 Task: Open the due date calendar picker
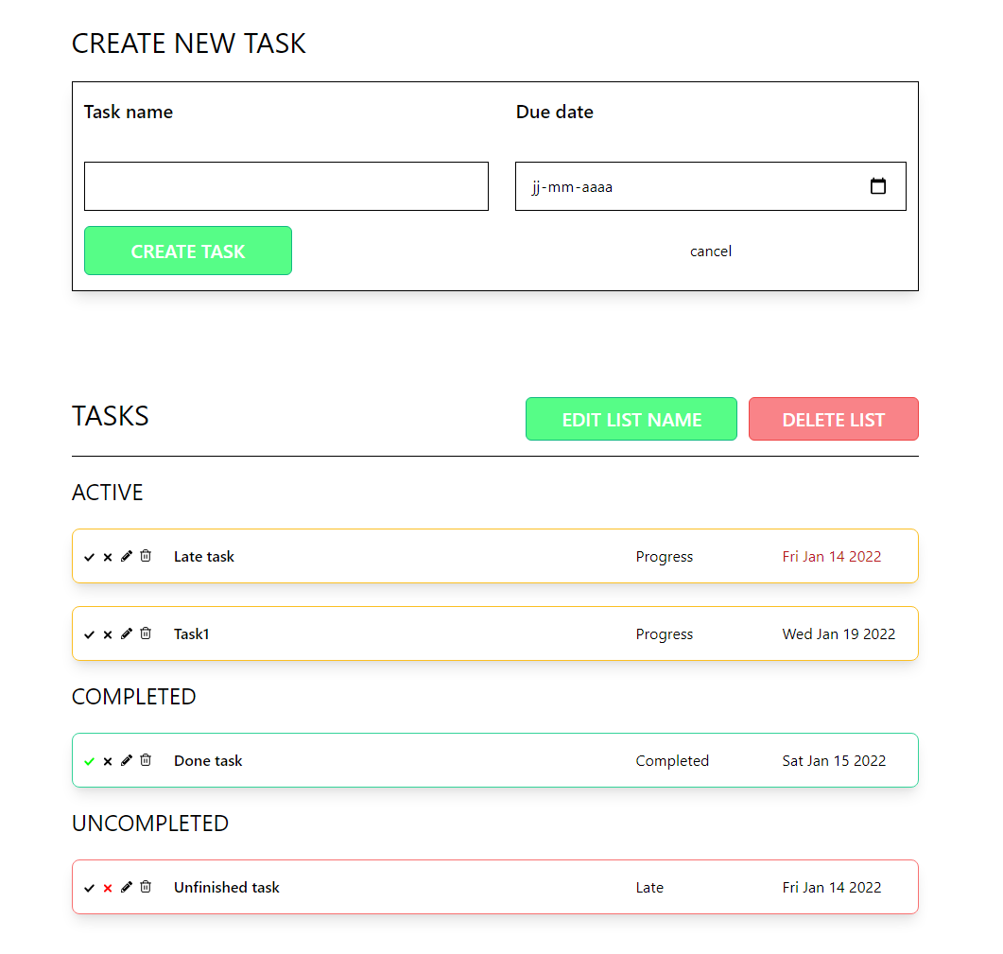coord(877,186)
